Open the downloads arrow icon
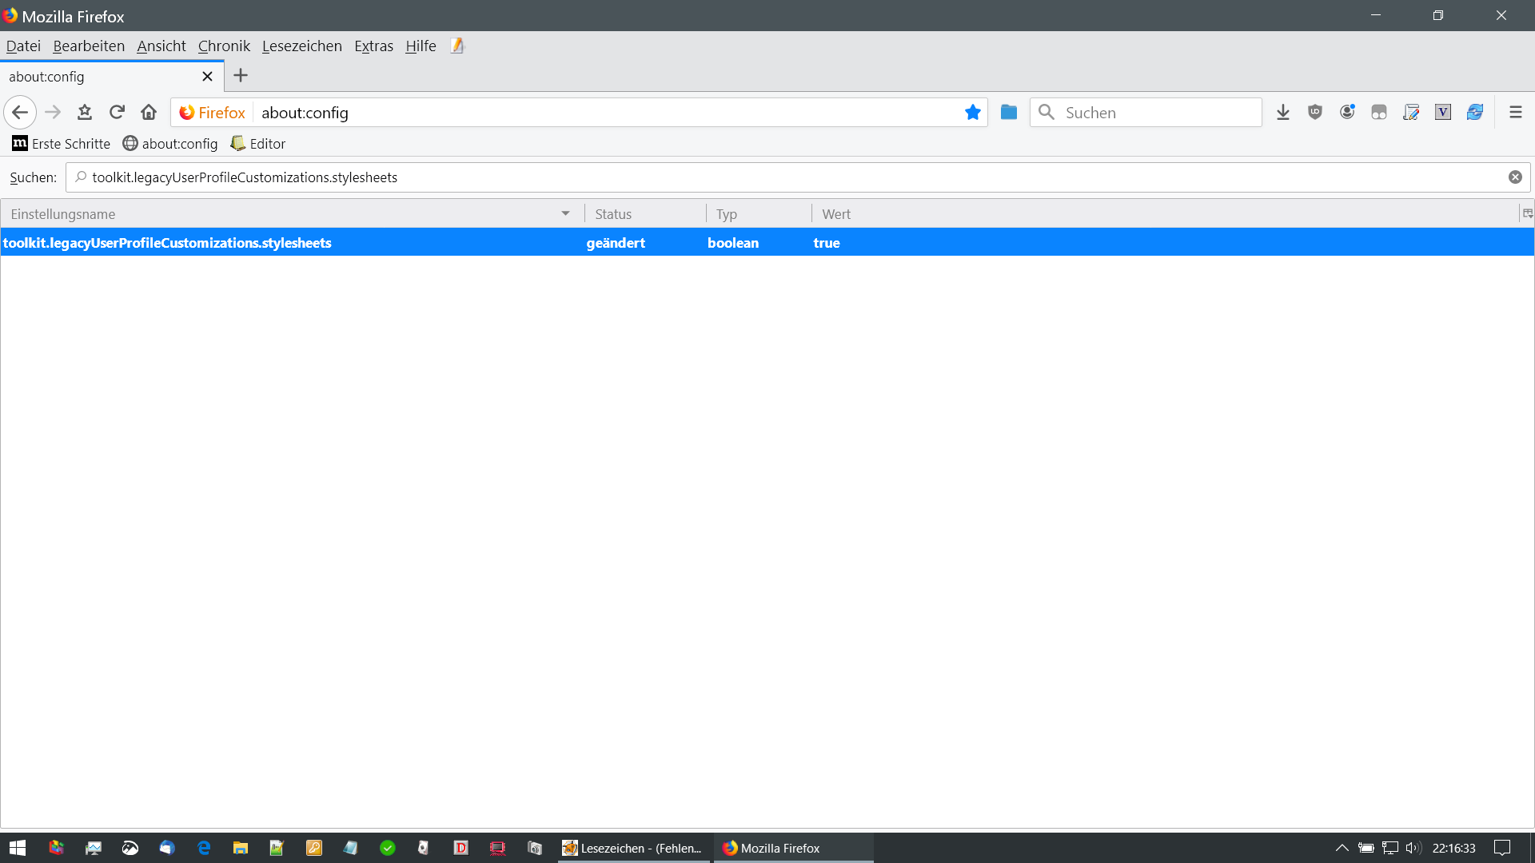The width and height of the screenshot is (1535, 863). click(1283, 113)
